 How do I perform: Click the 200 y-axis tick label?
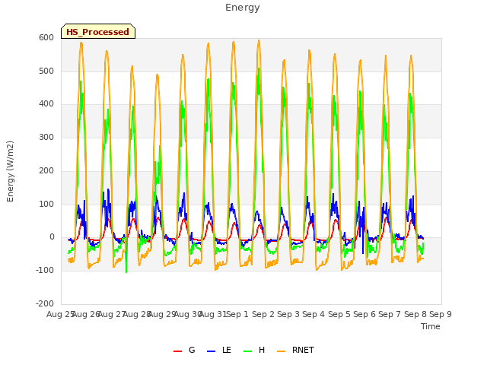pyautogui.click(x=46, y=170)
